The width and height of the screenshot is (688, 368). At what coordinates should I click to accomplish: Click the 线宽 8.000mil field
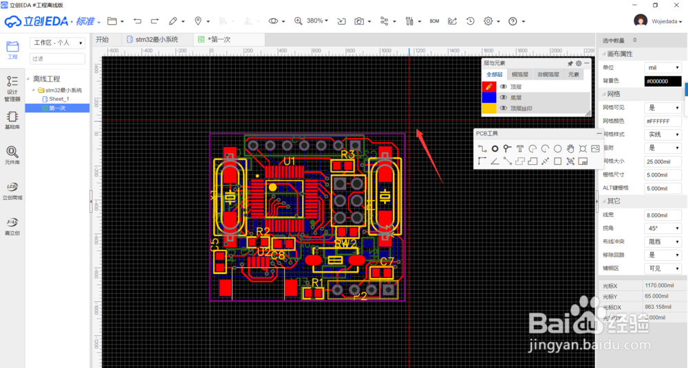tap(663, 215)
